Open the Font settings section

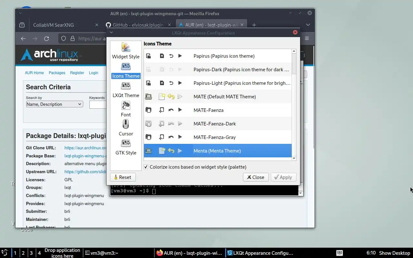click(126, 109)
